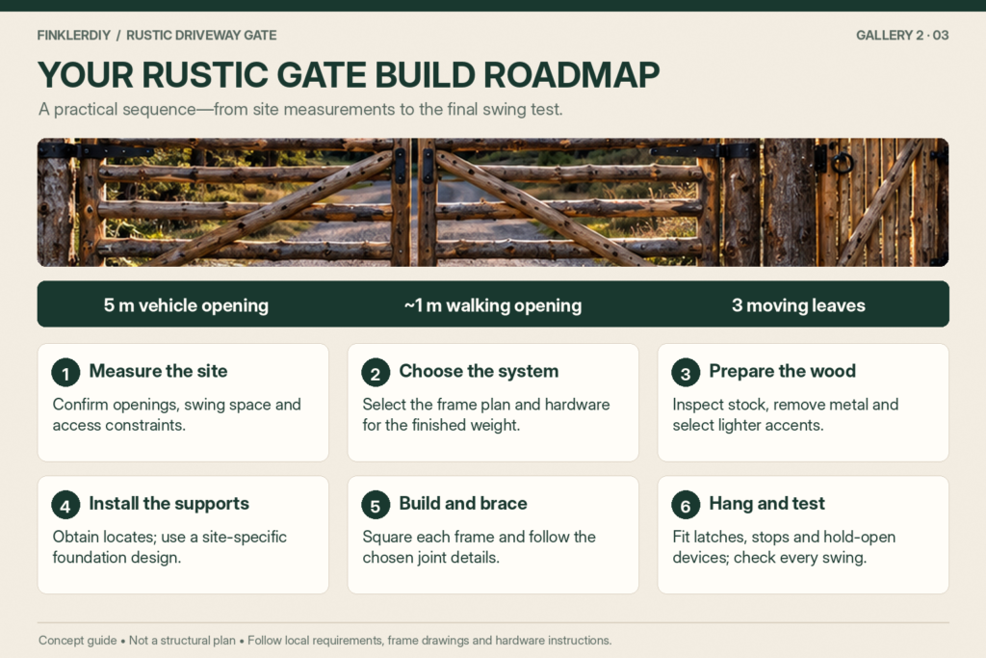Click the step 1 number badge
The height and width of the screenshot is (658, 986).
(65, 373)
